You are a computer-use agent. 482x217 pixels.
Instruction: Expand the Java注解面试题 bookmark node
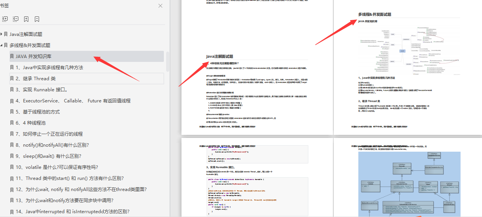[x=2, y=34]
